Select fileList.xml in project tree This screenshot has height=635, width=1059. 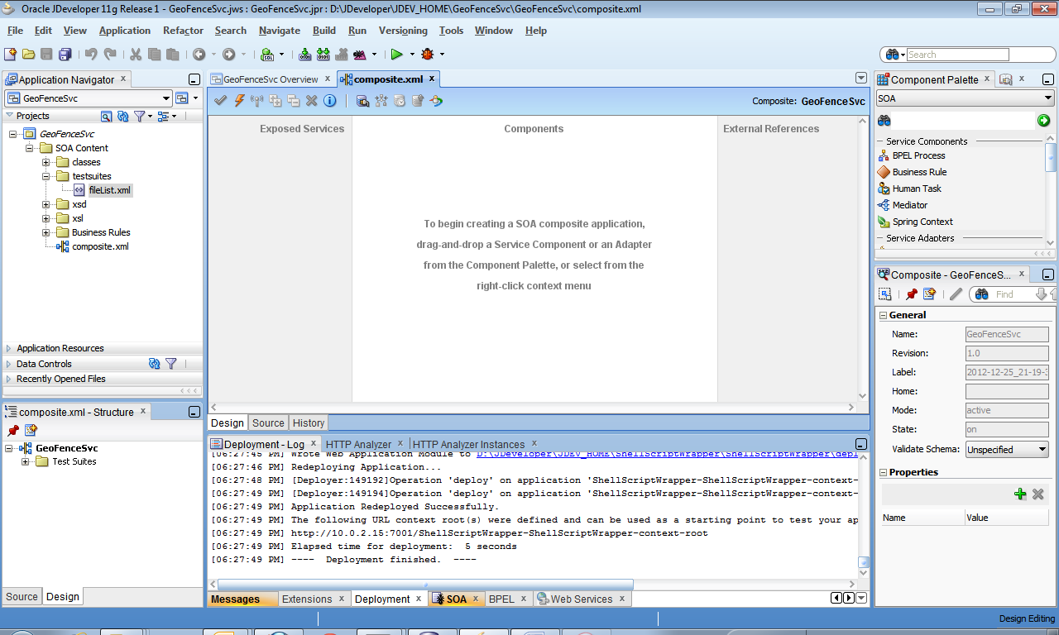tap(110, 190)
